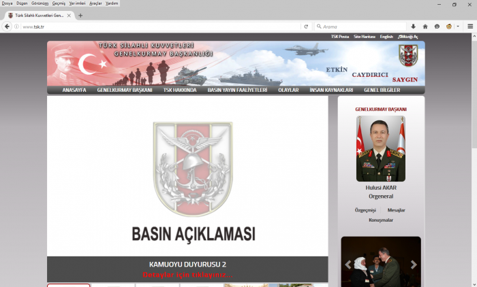Image resolution: width=477 pixels, height=287 pixels.
Task: Show site info next to the URL
Action: (x=17, y=27)
